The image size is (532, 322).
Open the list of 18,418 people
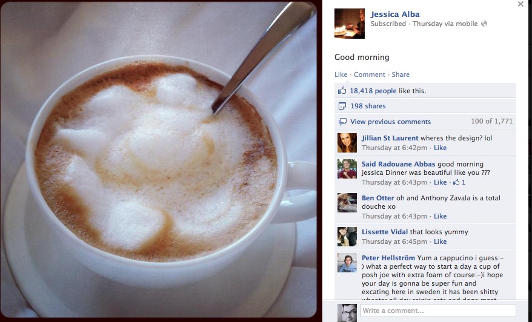pos(373,91)
